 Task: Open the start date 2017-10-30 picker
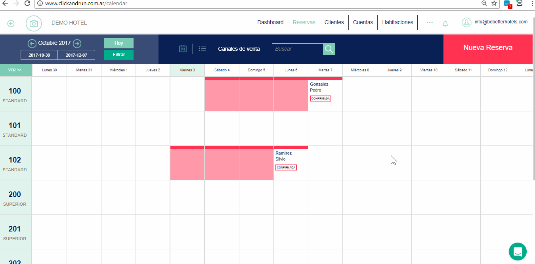(x=39, y=55)
